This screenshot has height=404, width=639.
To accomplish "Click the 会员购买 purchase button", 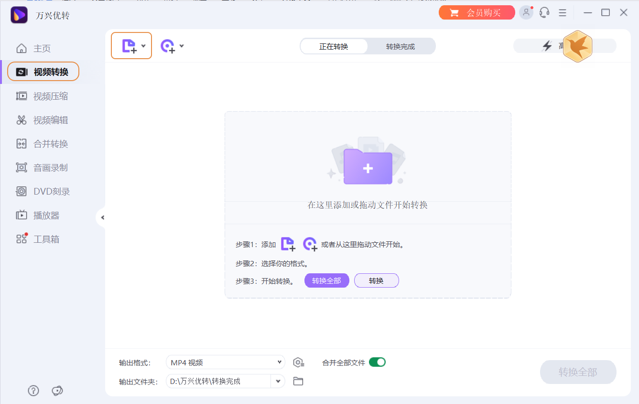I will pos(477,12).
